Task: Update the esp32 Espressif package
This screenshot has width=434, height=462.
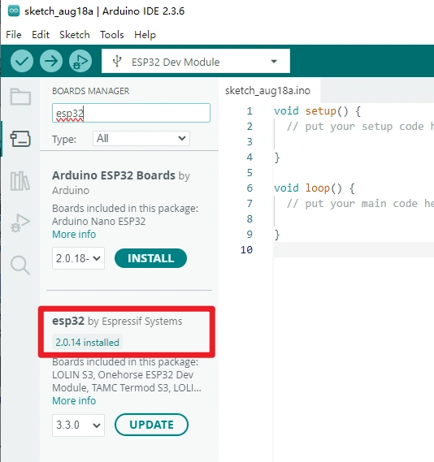Action: [x=151, y=425]
